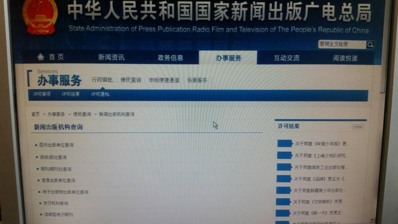Click the blue tag beside 《文物春秋》 item
The image size is (398, 224).
(x=283, y=202)
